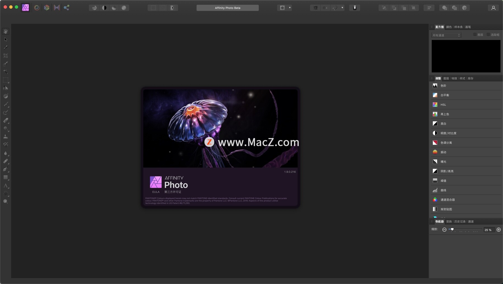
Task: Apply Auto White Balance from toolbar
Action: click(x=124, y=8)
